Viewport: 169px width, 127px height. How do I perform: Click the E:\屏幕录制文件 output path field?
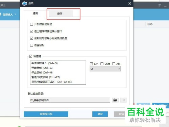[70, 100]
